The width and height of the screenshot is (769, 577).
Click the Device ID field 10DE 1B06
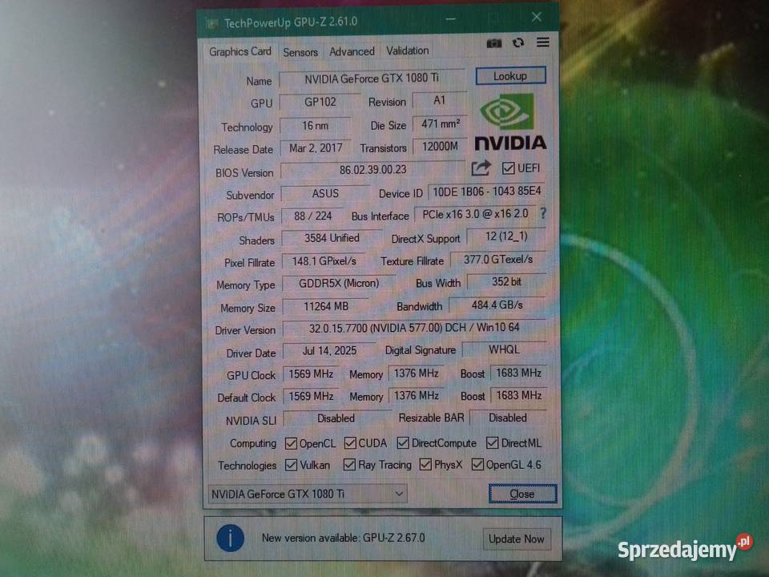pos(486,192)
